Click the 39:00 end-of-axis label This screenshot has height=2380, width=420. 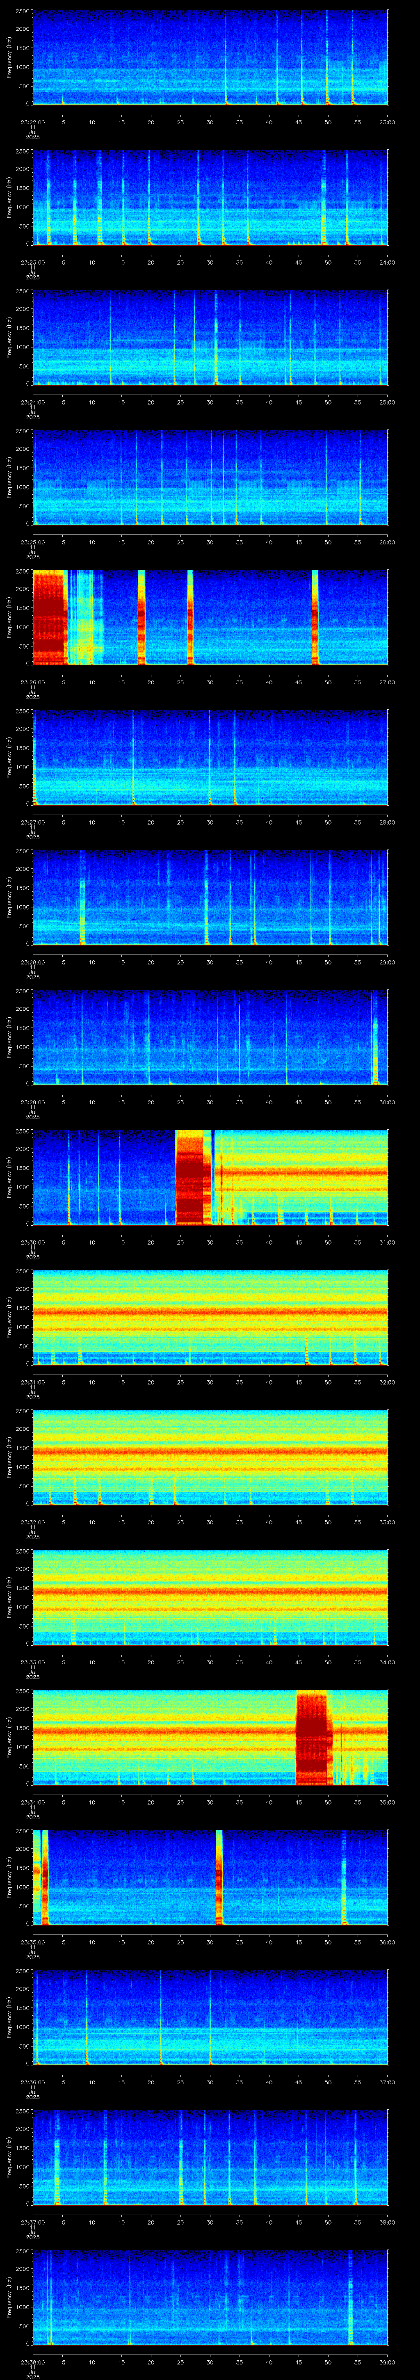point(387,2362)
